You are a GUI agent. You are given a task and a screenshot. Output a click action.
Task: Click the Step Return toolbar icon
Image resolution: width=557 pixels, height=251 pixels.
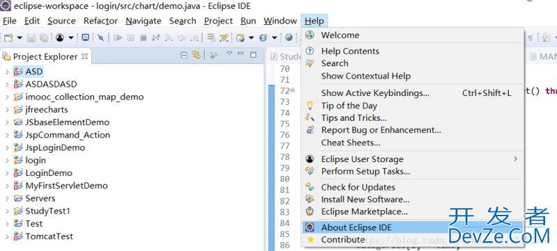(194, 38)
